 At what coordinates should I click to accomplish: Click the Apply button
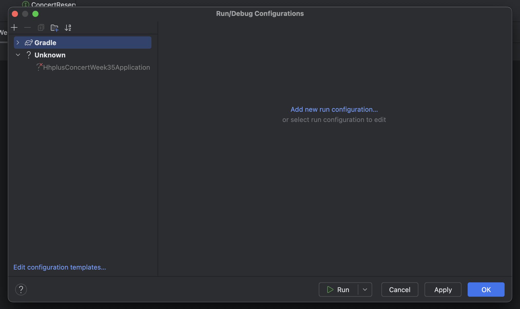point(443,290)
